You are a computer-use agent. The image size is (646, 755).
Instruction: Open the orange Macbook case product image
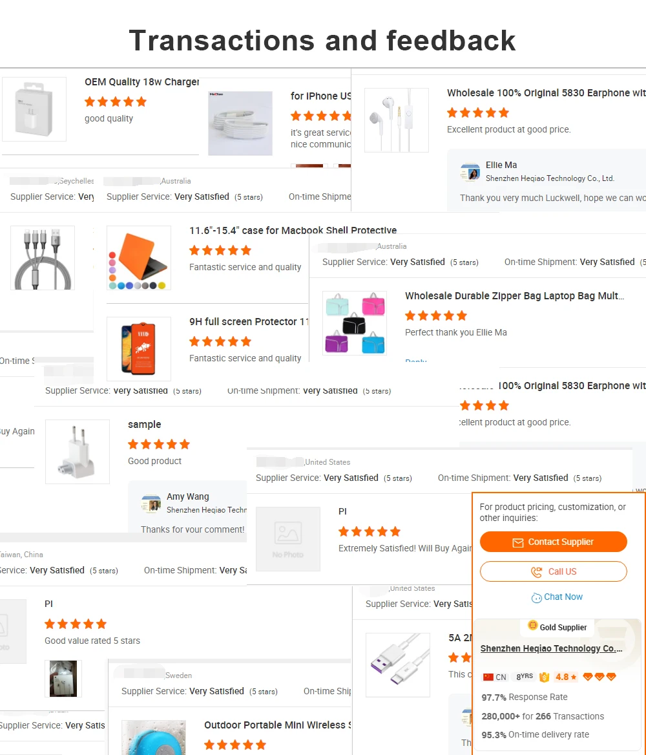coord(139,258)
